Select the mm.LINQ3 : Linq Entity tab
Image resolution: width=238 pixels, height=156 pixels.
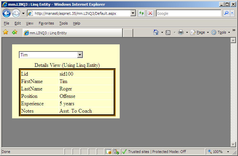72,33
